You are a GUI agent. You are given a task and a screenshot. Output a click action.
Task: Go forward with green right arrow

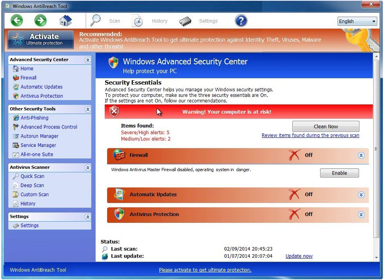(x=40, y=20)
